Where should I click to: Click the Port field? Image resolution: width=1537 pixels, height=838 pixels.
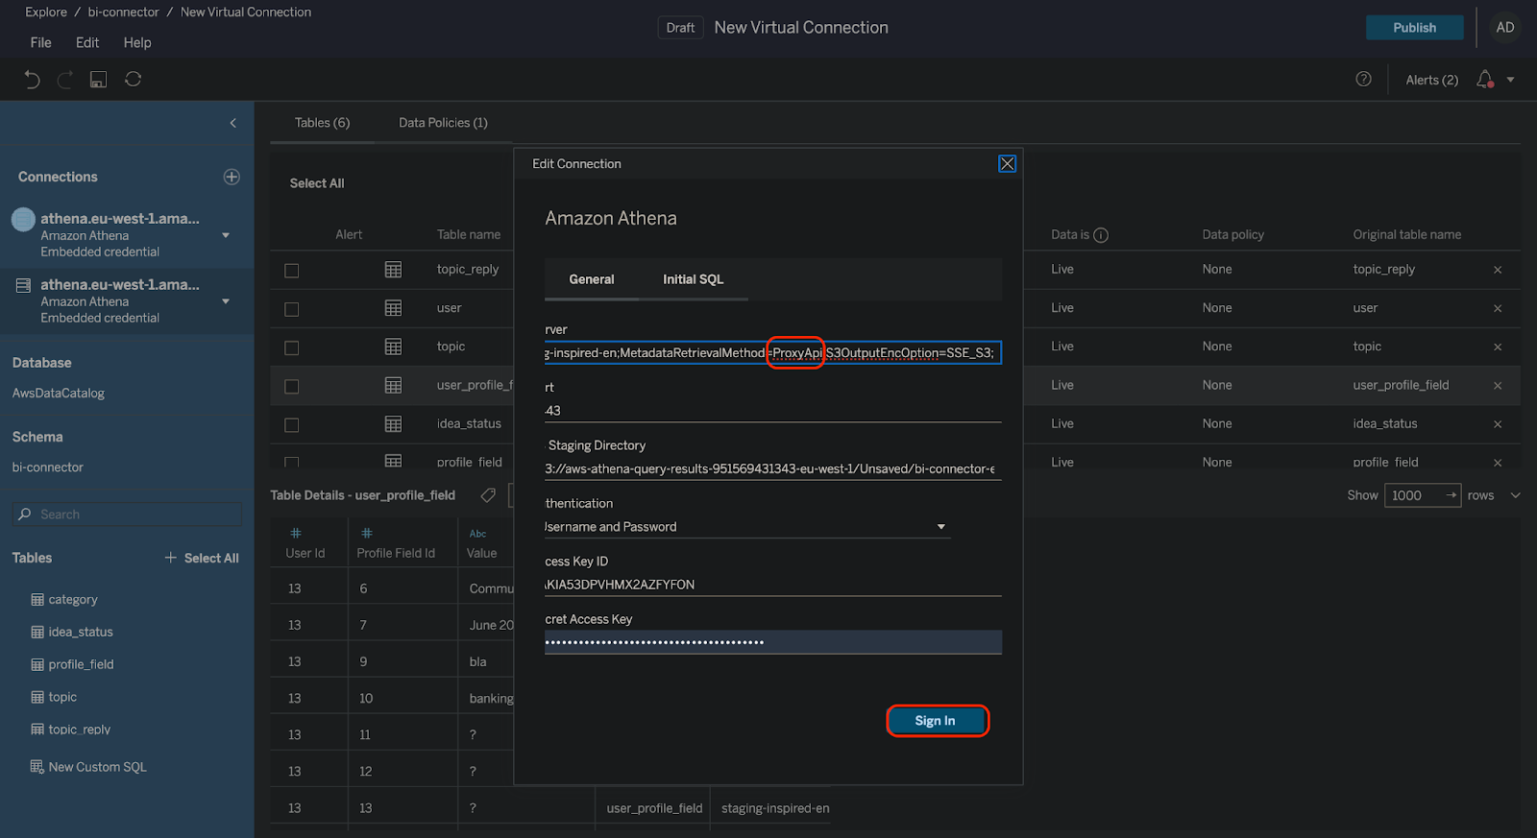pyautogui.click(x=773, y=411)
